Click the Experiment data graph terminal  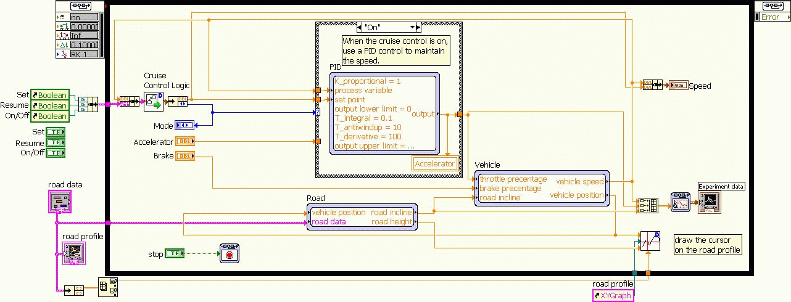point(708,202)
